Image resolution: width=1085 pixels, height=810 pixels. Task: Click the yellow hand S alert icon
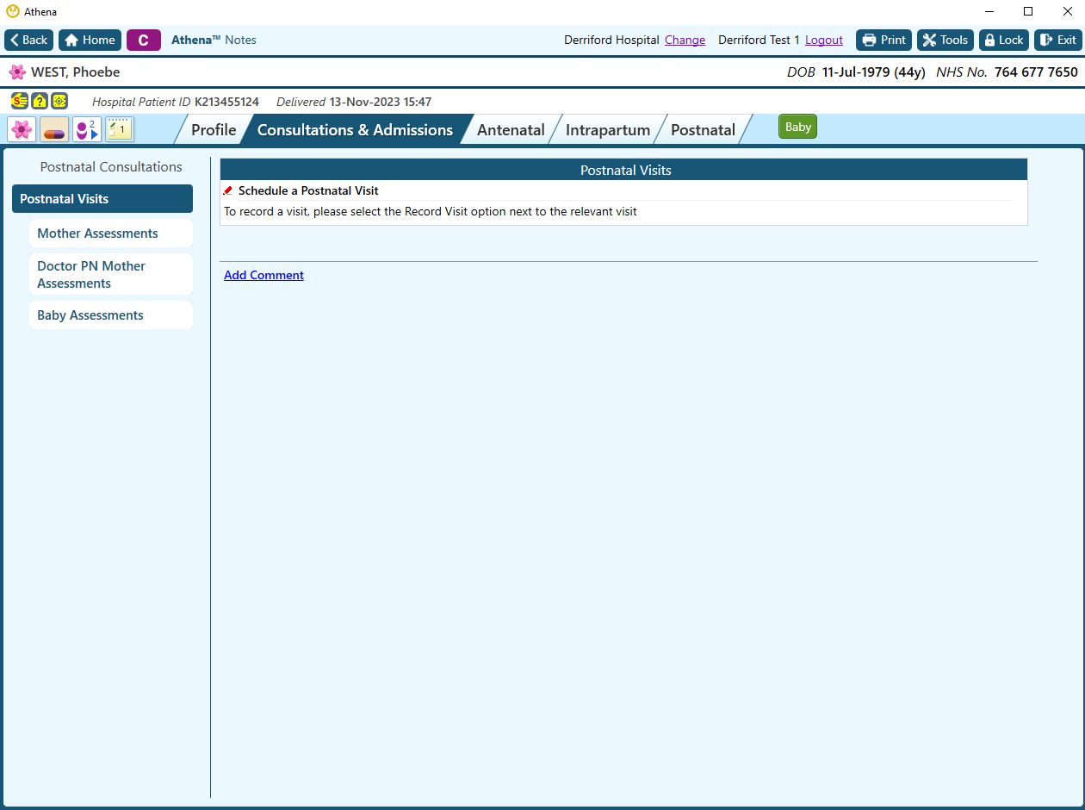[x=20, y=101]
